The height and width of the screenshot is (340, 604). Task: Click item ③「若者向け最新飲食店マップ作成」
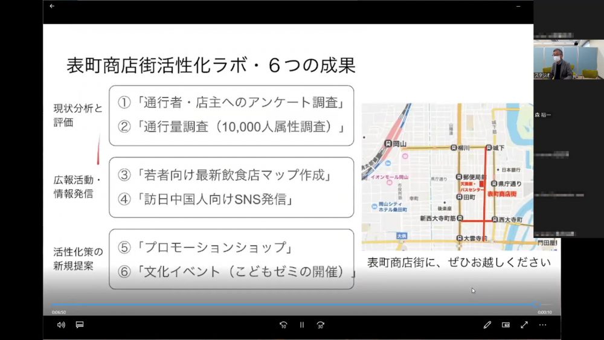pos(225,175)
